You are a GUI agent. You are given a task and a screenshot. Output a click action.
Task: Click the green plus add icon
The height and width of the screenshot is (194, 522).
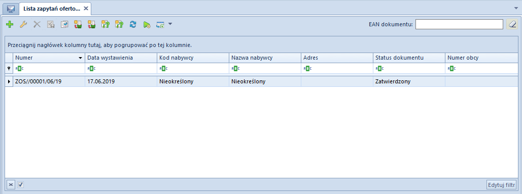pyautogui.click(x=10, y=24)
